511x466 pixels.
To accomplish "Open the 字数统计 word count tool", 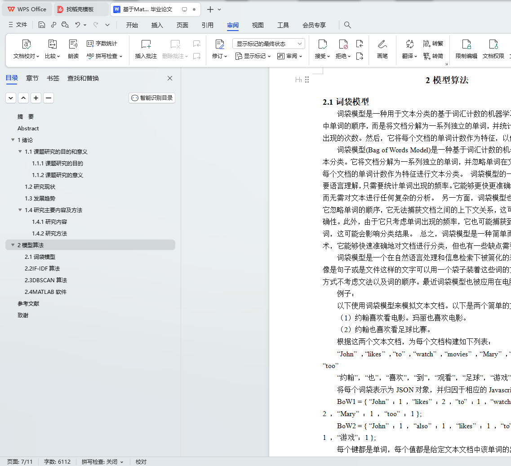I will pos(102,44).
